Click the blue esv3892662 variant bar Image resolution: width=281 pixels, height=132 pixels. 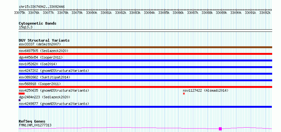tap(145, 80)
